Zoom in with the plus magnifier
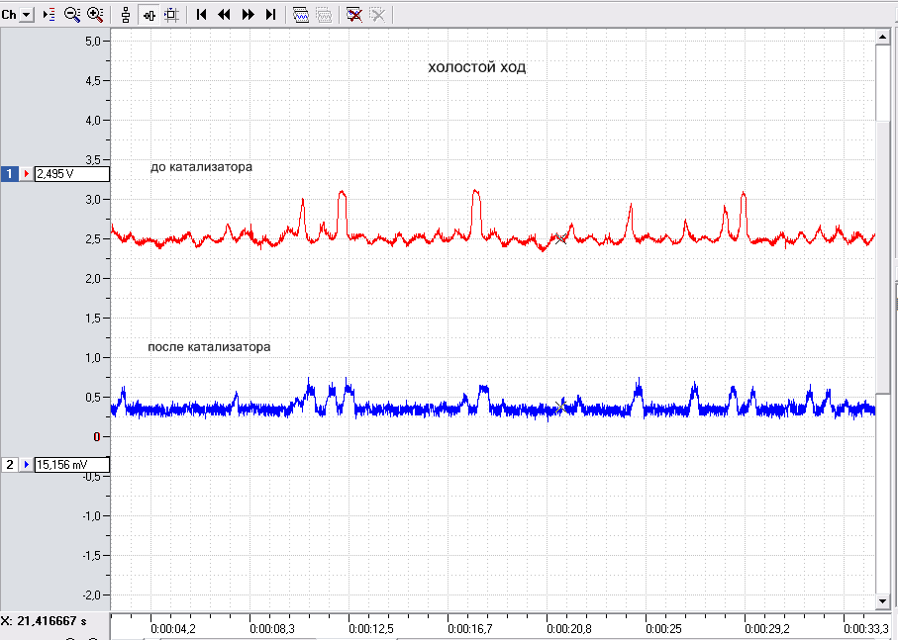Image resolution: width=898 pixels, height=640 pixels. pyautogui.click(x=95, y=14)
